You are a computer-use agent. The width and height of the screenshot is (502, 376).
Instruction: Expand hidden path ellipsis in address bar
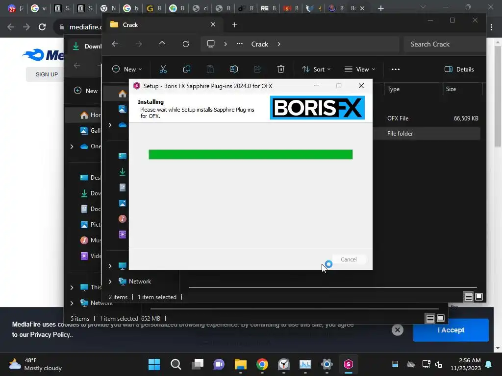(239, 44)
